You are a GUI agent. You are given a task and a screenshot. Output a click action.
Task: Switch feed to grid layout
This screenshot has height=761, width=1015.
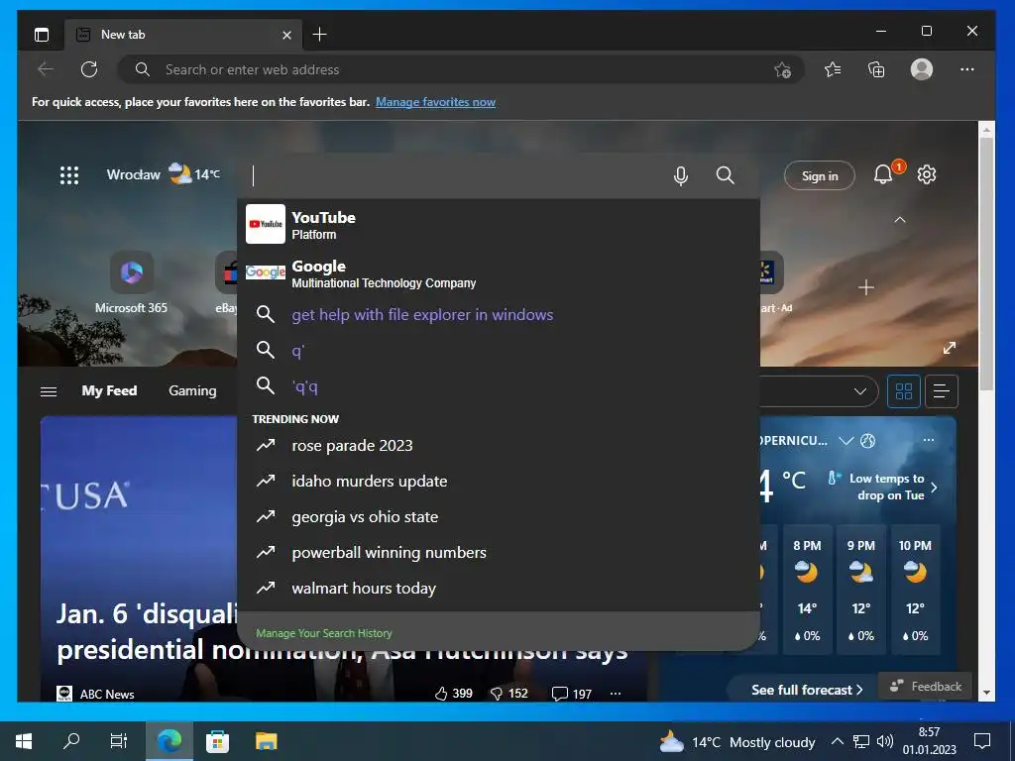tap(904, 391)
